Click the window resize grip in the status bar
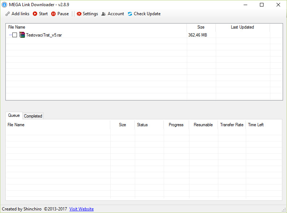This screenshot has width=287, height=213. pyautogui.click(x=284, y=210)
